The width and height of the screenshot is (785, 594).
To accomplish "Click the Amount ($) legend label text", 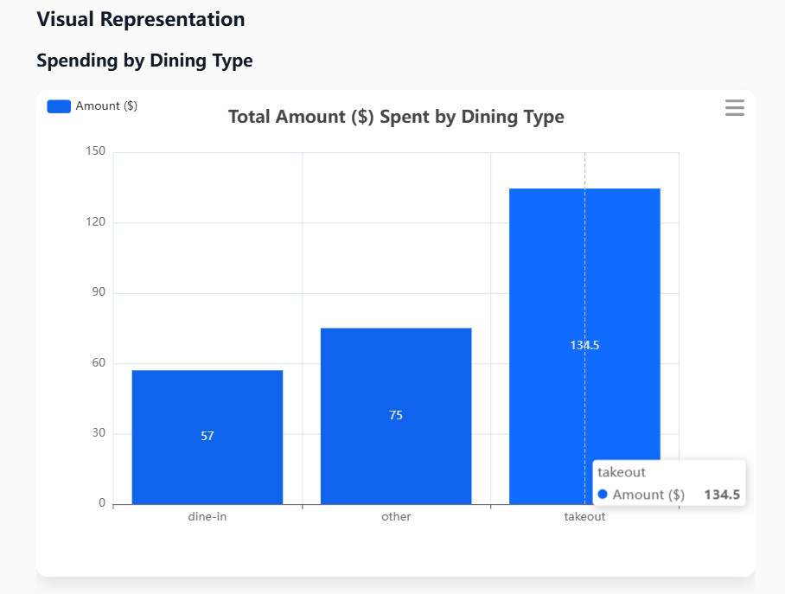I will (x=106, y=106).
